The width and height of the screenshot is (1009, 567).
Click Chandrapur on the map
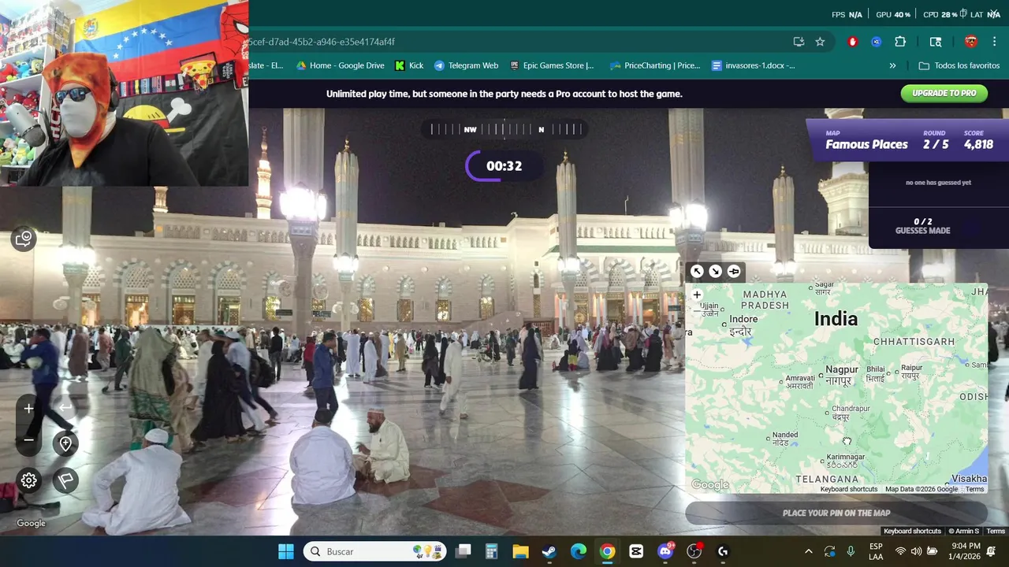[851, 413]
